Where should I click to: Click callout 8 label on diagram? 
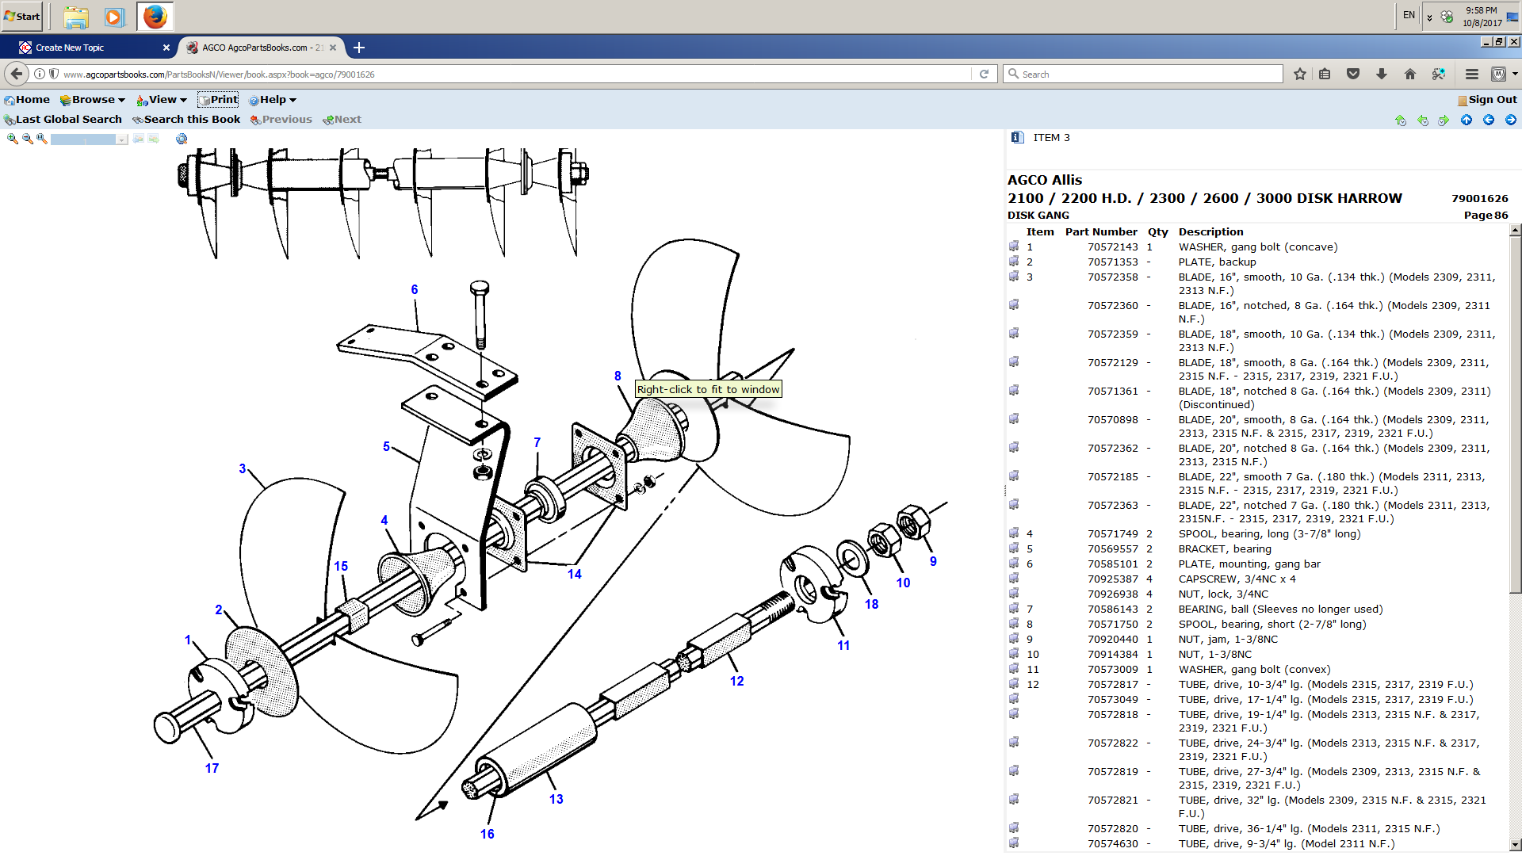tap(618, 376)
